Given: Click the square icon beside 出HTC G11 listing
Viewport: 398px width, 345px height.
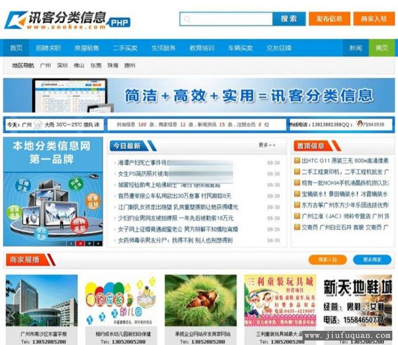Looking at the screenshot, I should click(297, 161).
